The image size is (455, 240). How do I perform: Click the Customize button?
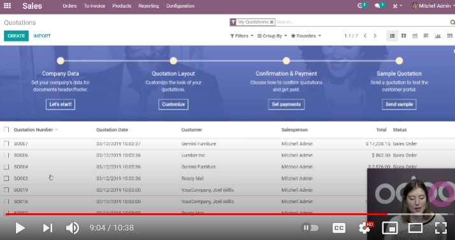pyautogui.click(x=173, y=104)
